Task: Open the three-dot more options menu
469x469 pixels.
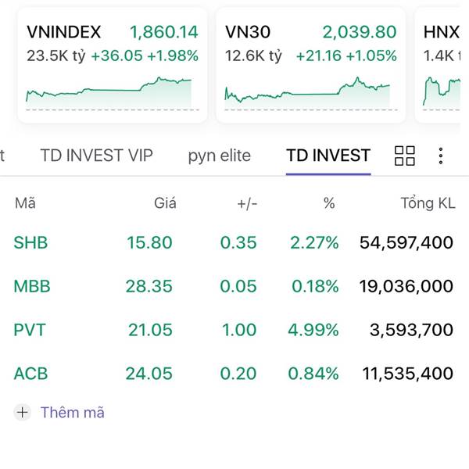Action: (x=441, y=156)
